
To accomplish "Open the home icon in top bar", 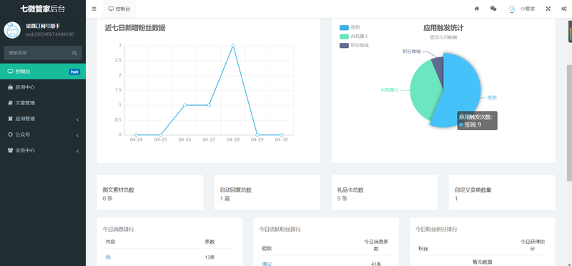I will (477, 9).
